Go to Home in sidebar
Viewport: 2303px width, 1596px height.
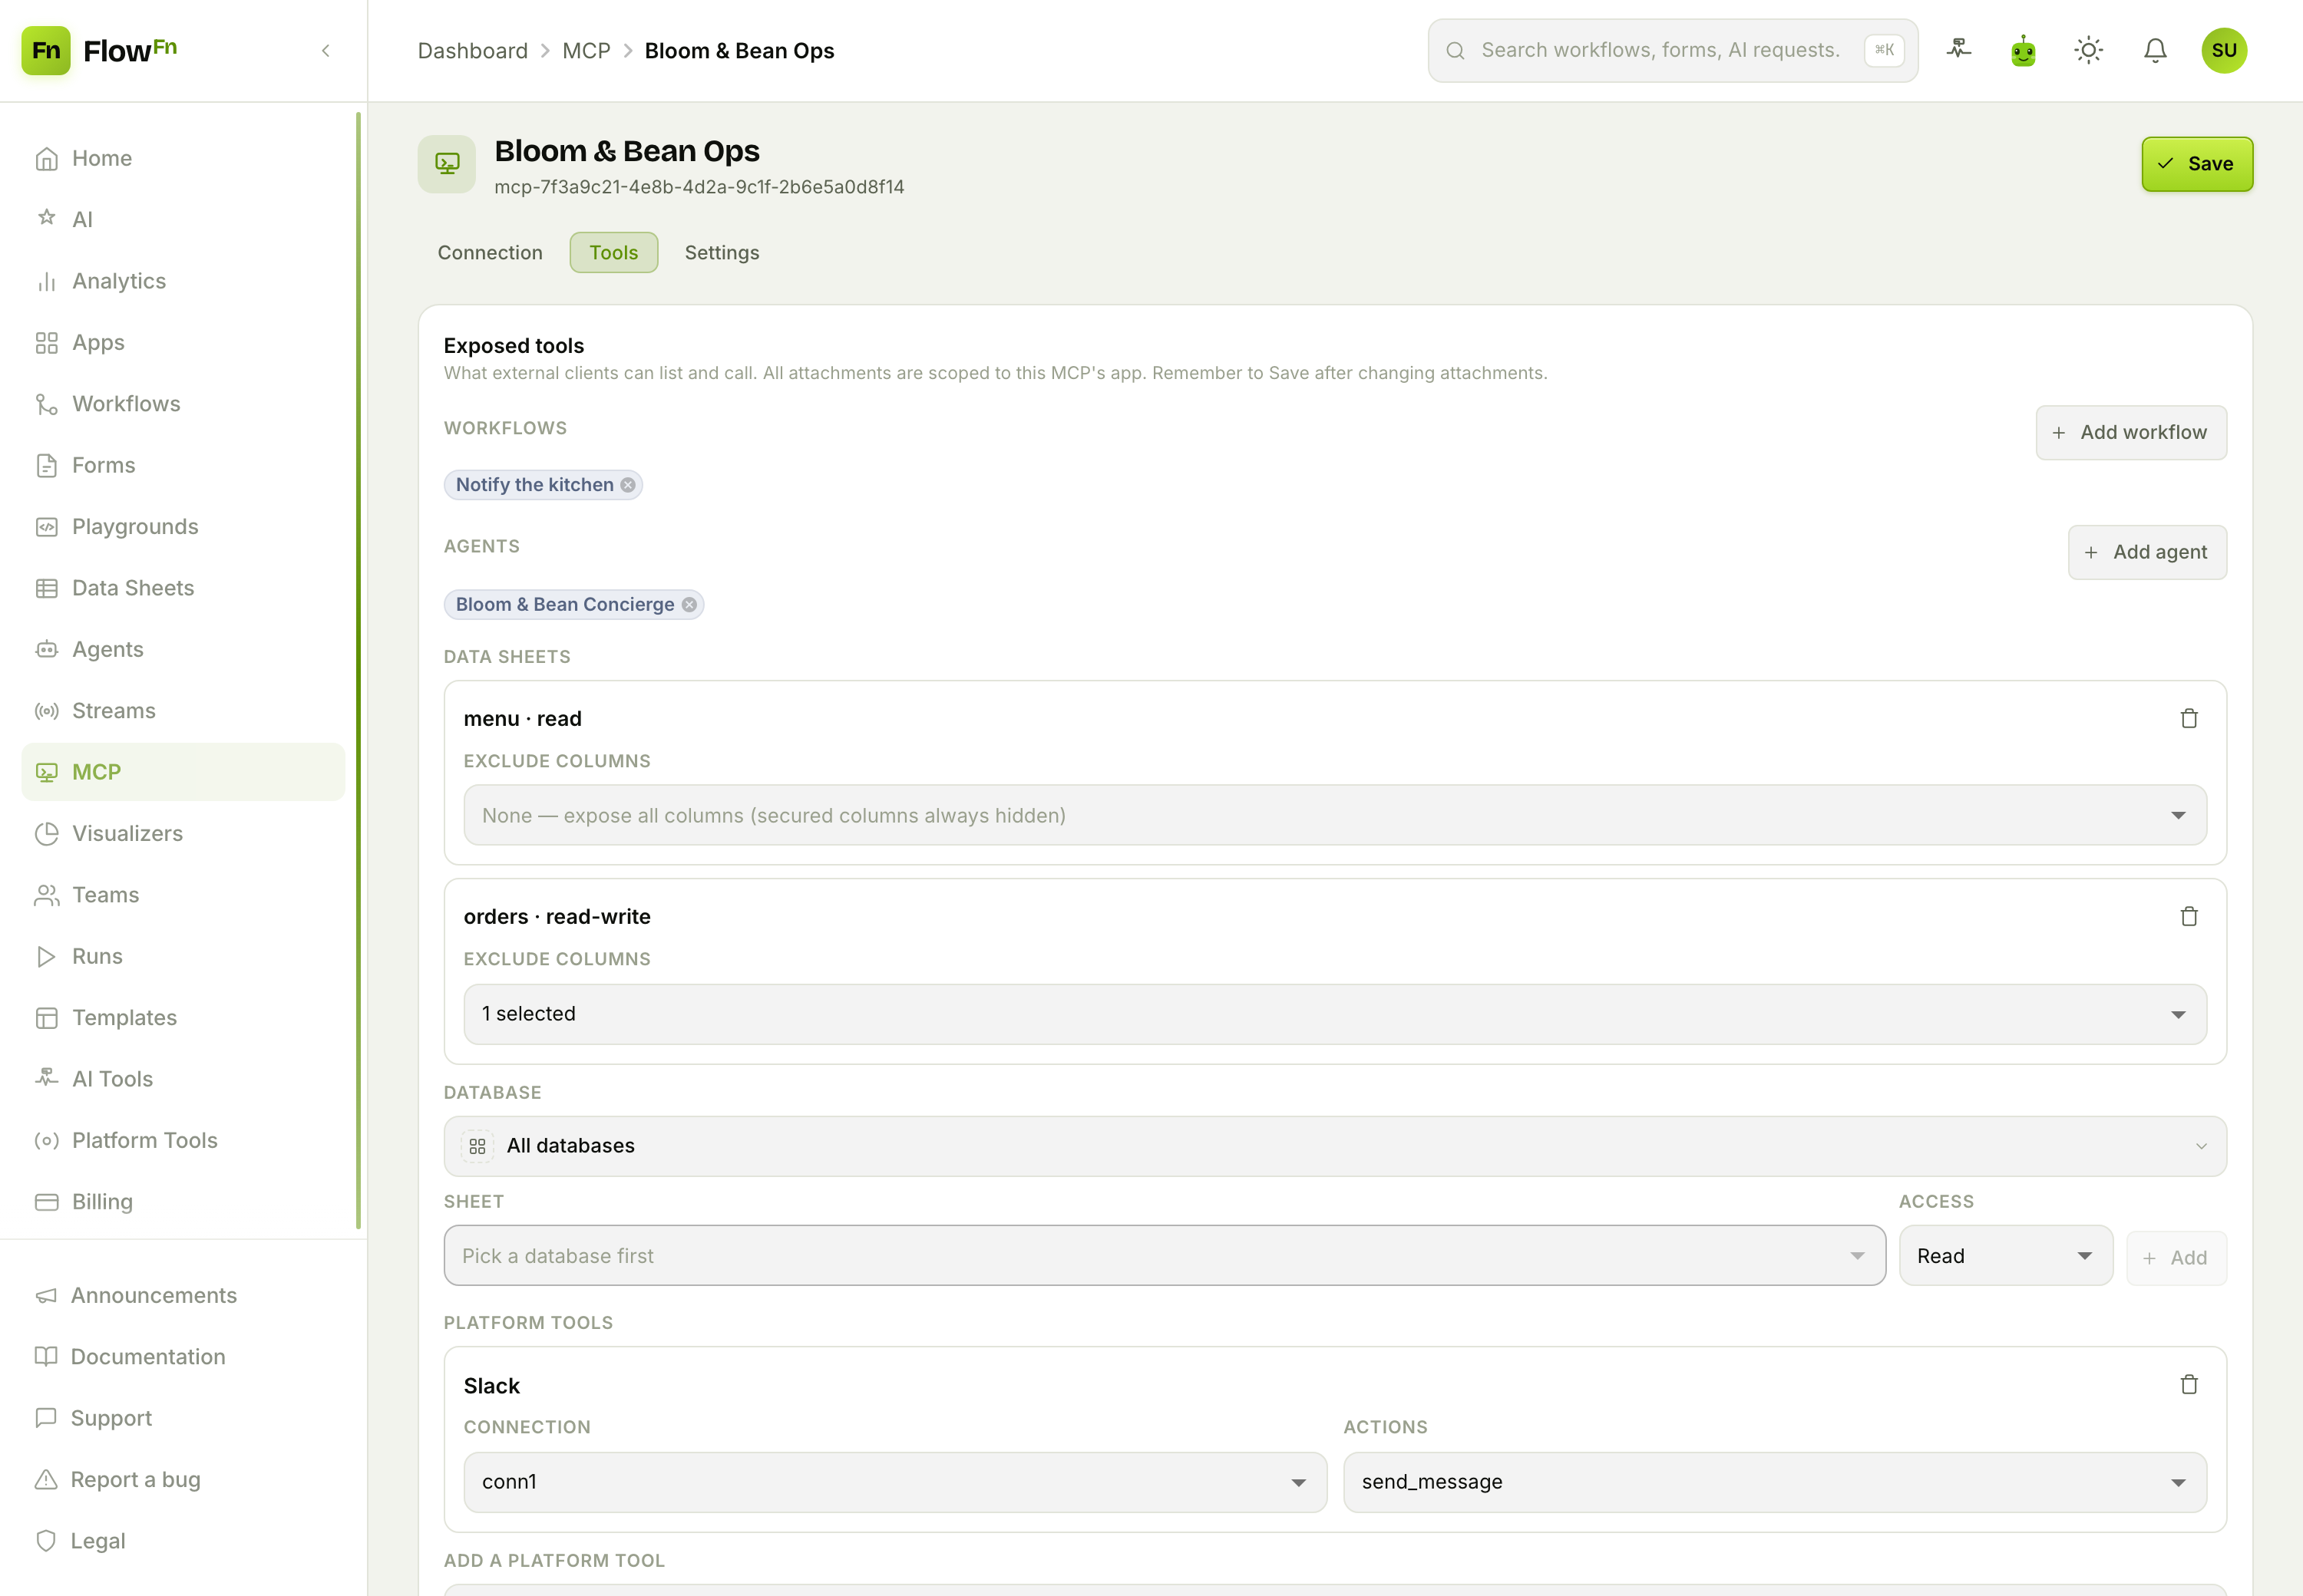pyautogui.click(x=183, y=158)
